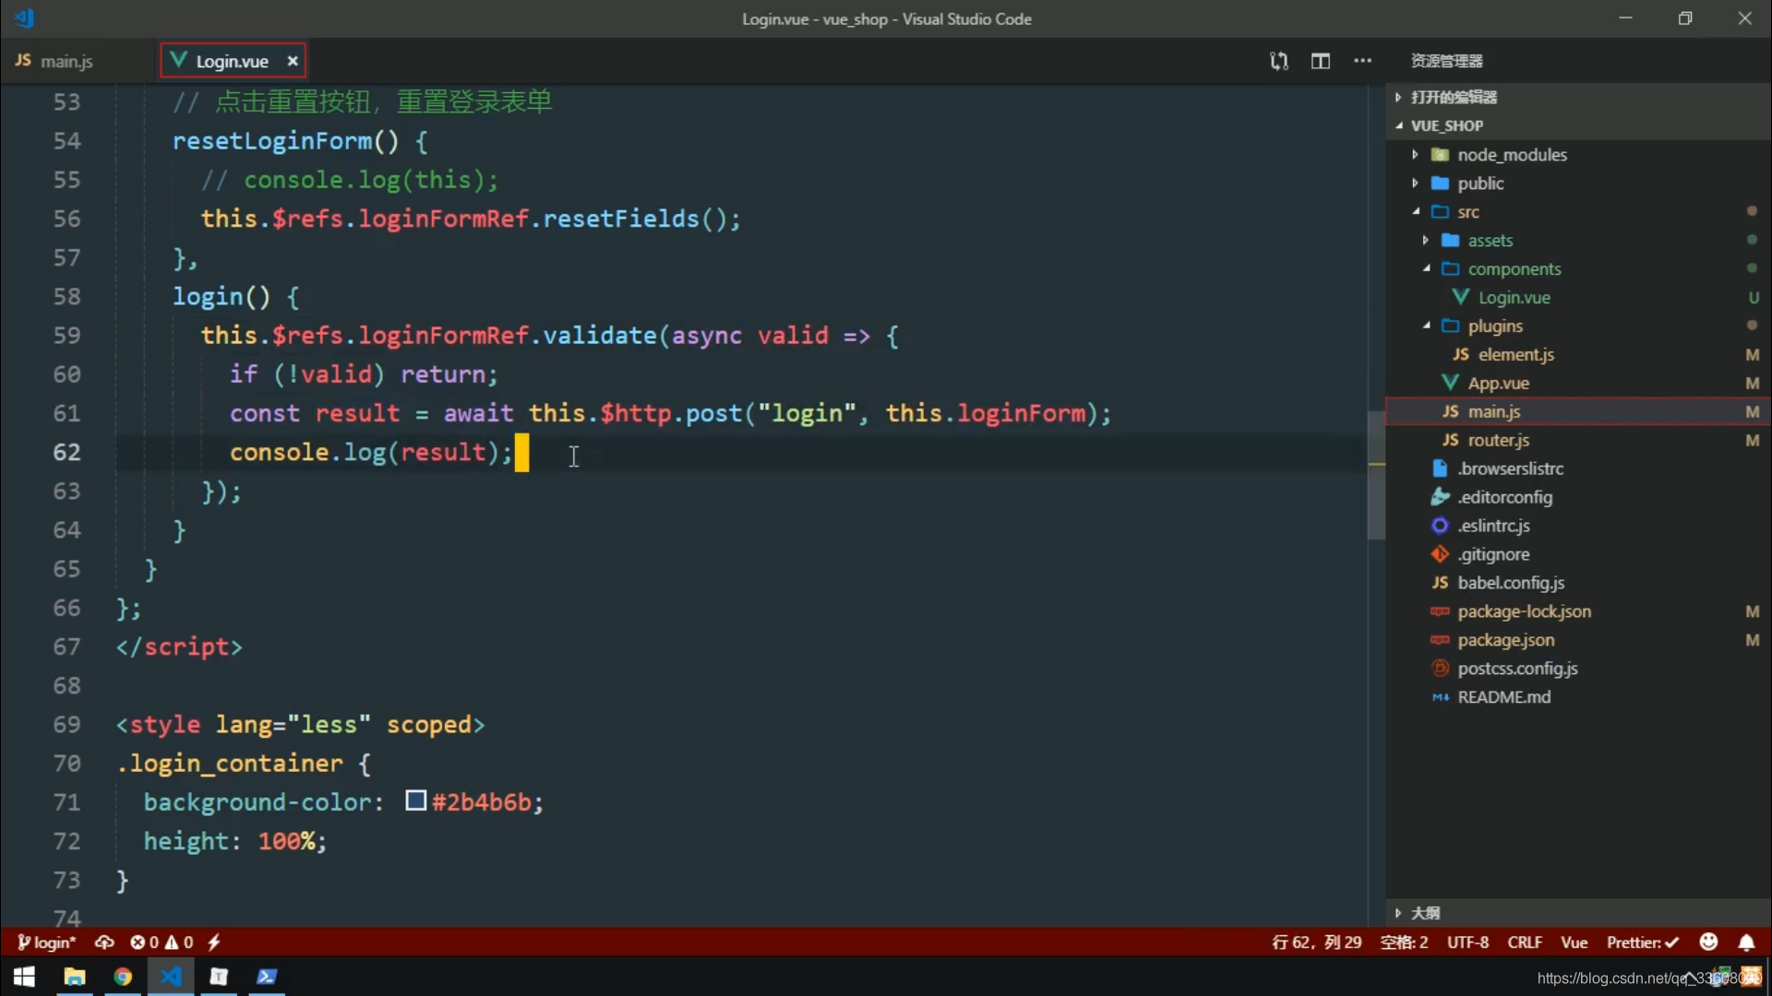Open the .gitignore file

pos(1578,555)
